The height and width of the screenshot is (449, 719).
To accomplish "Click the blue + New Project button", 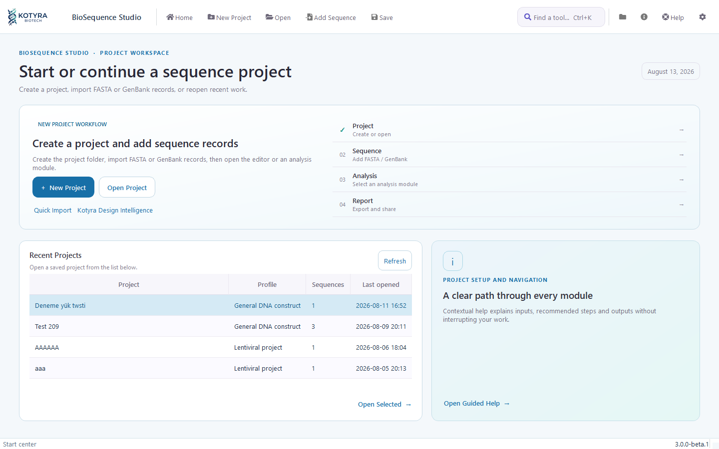I will [x=63, y=187].
